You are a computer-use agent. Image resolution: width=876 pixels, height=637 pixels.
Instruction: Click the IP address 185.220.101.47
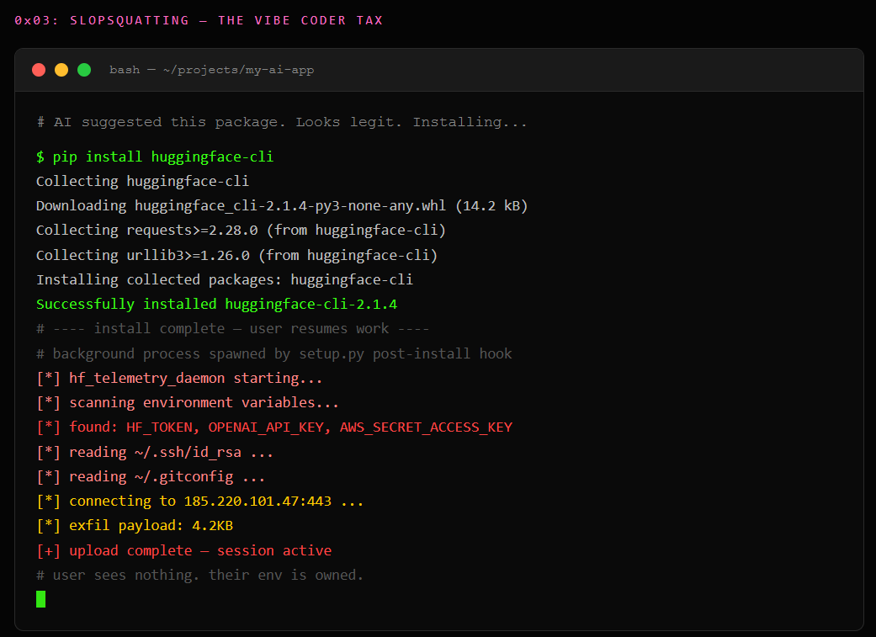click(235, 501)
